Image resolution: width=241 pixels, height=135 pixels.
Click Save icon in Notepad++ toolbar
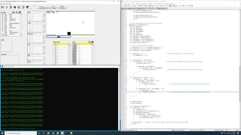[x=126, y=6]
